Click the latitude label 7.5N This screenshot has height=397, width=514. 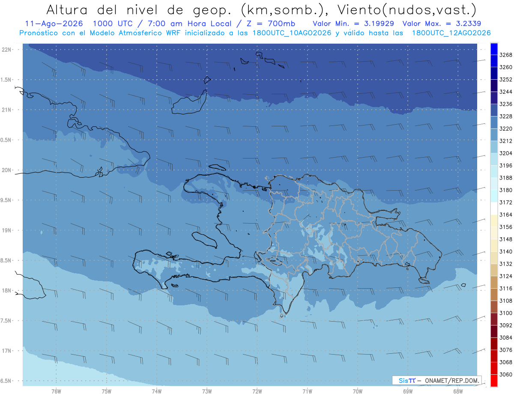click(6, 321)
